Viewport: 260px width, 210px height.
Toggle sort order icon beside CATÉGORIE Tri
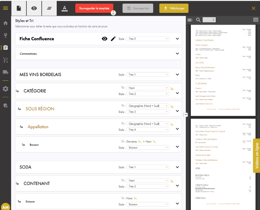(x=172, y=88)
